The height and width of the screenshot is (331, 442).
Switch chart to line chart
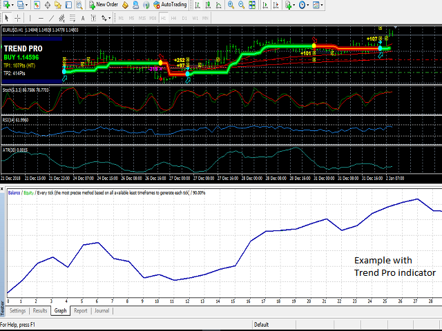point(218,5)
